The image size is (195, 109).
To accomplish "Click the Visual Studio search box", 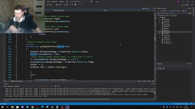I will [81, 2].
